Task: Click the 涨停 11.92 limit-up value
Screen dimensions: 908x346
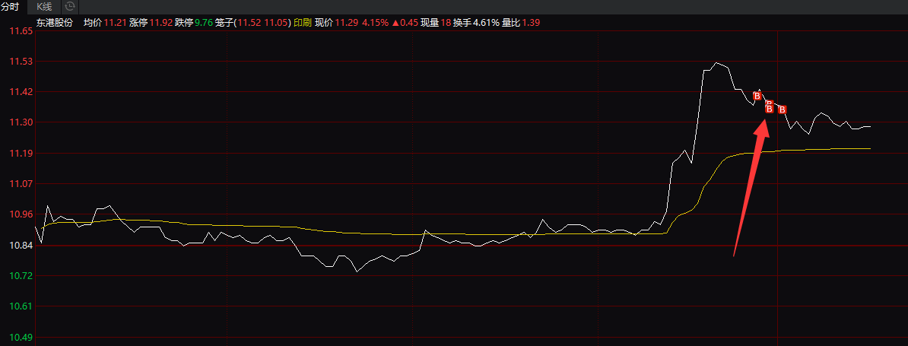Action: click(x=151, y=23)
